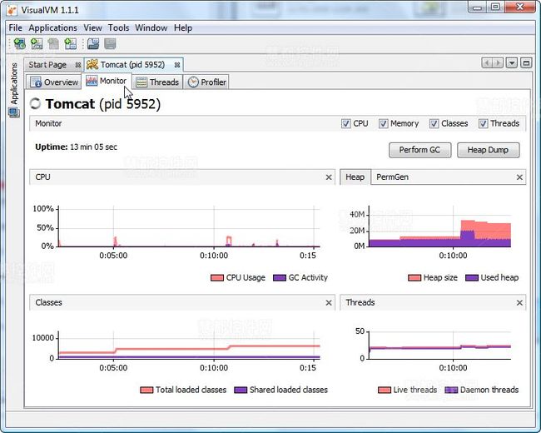Image resolution: width=541 pixels, height=433 pixels.
Task: Click the Shared loaded classes legend swatch
Action: point(241,391)
